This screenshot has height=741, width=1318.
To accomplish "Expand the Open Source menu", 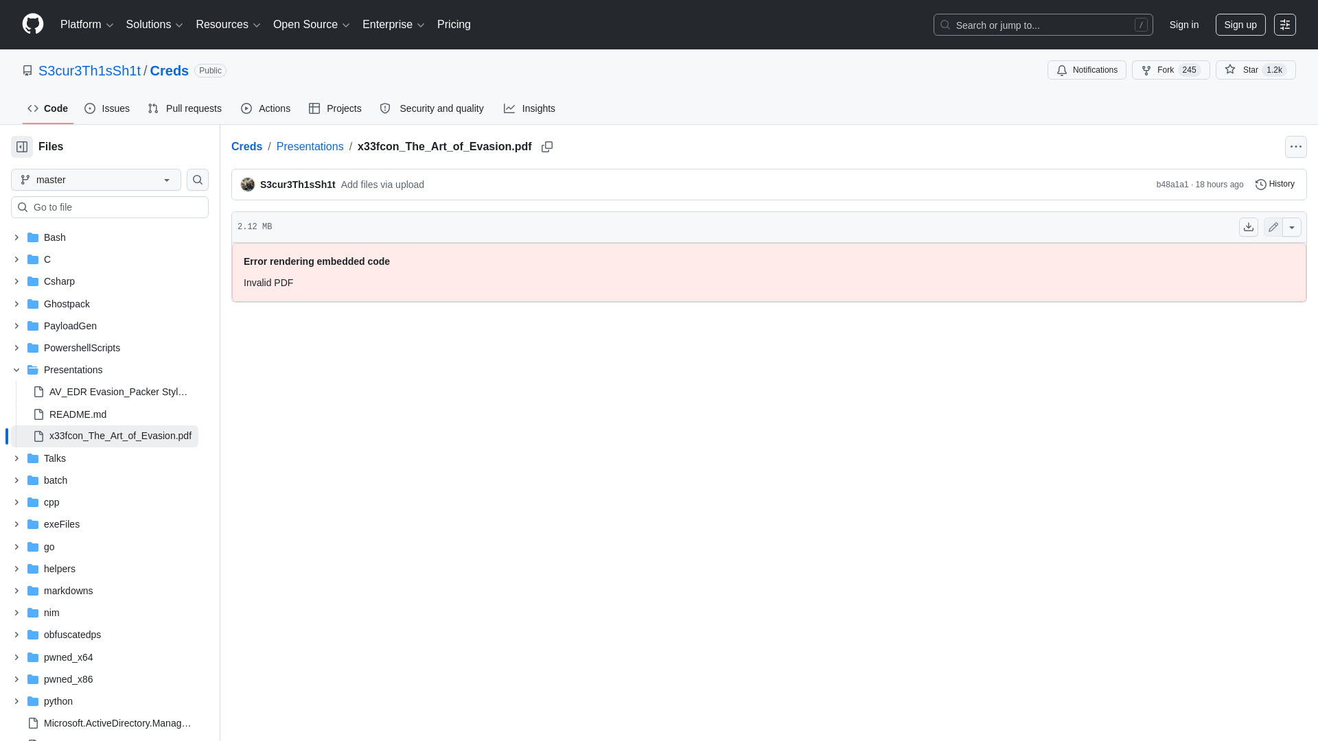I will pos(312,25).
